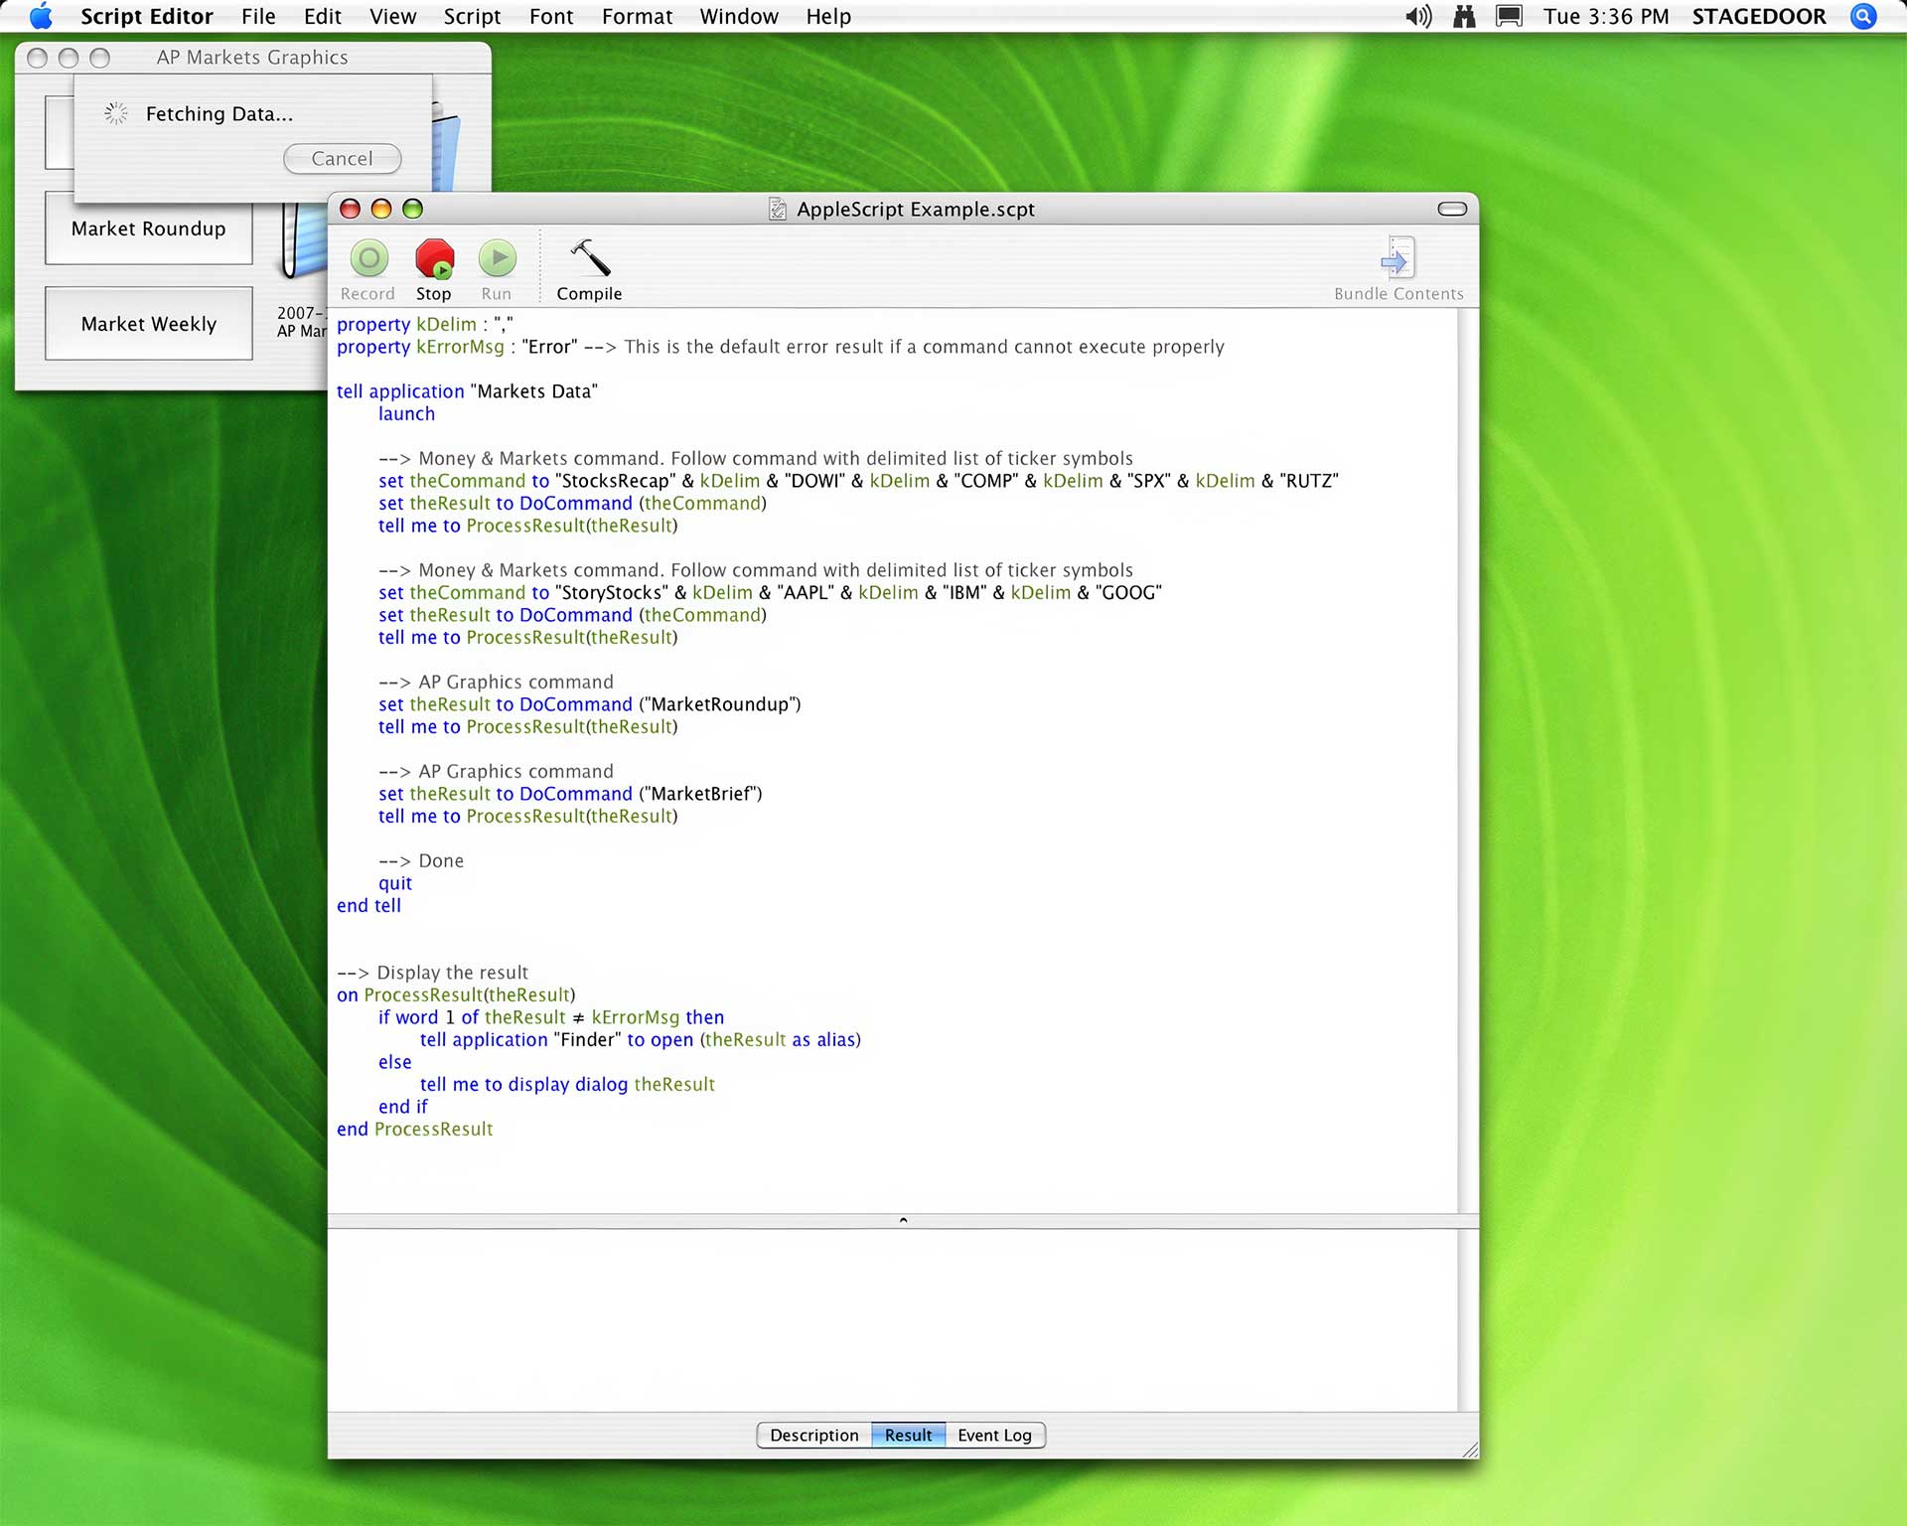
Task: Click the STAGEDOOR user menu
Action: (1758, 16)
